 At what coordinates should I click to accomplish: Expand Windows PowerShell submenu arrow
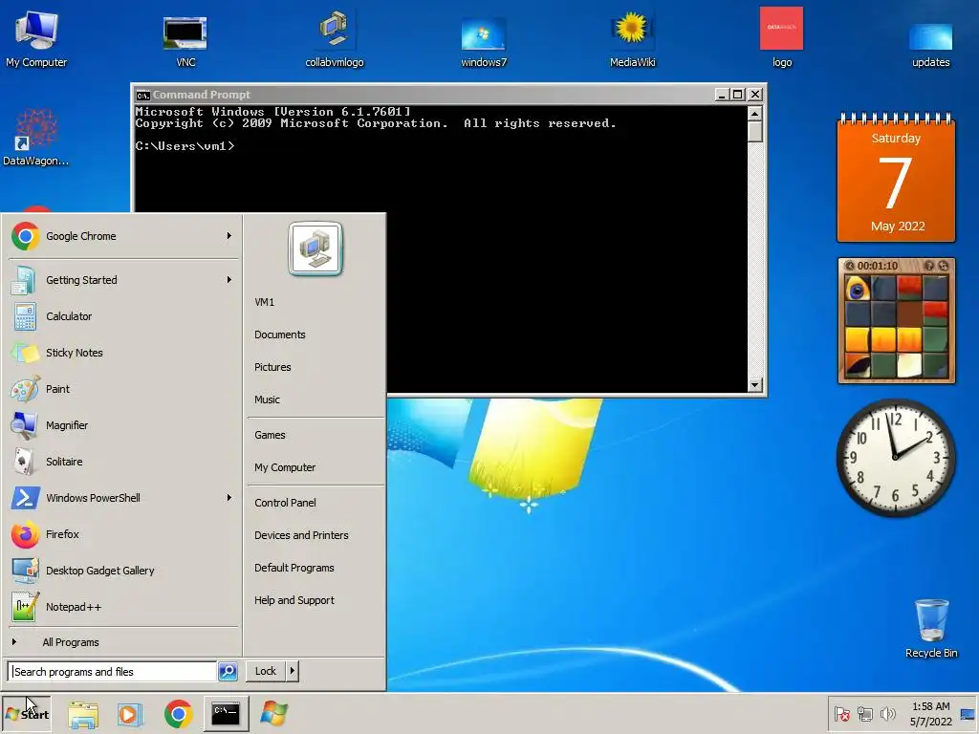tap(229, 497)
